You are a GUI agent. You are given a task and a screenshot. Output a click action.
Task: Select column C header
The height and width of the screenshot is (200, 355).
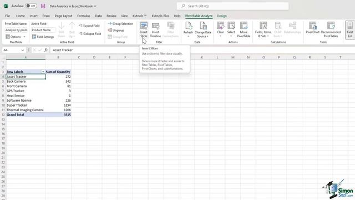[x=79, y=57]
